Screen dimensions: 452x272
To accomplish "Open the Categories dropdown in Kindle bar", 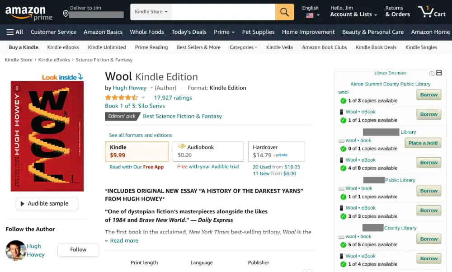I will click(x=243, y=47).
